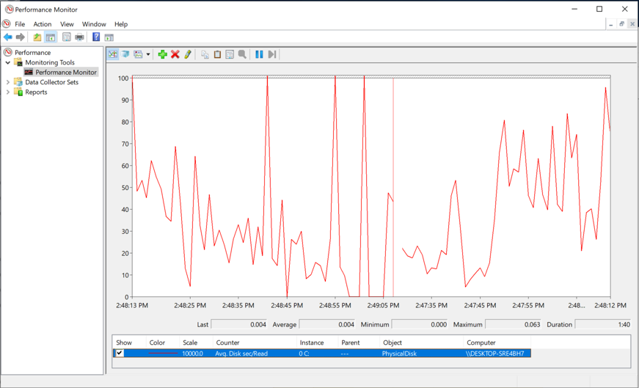This screenshot has width=639, height=388.
Task: Uncheck Show box for Avg. Disk sec/Read
Action: point(120,353)
